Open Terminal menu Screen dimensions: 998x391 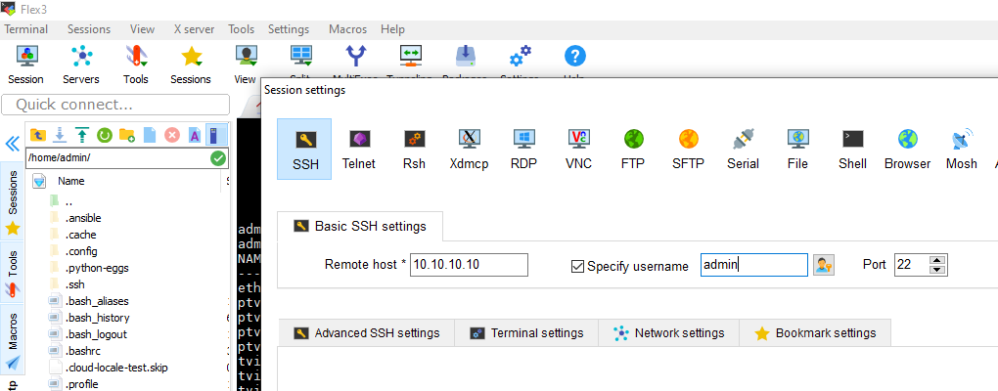click(x=26, y=29)
